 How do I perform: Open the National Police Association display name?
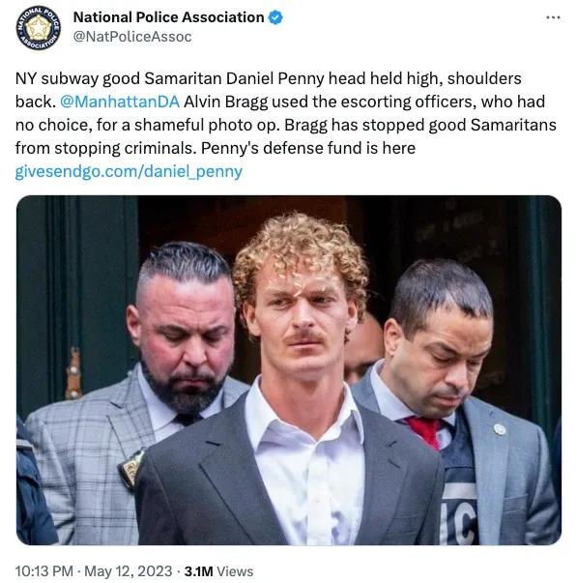tap(168, 17)
